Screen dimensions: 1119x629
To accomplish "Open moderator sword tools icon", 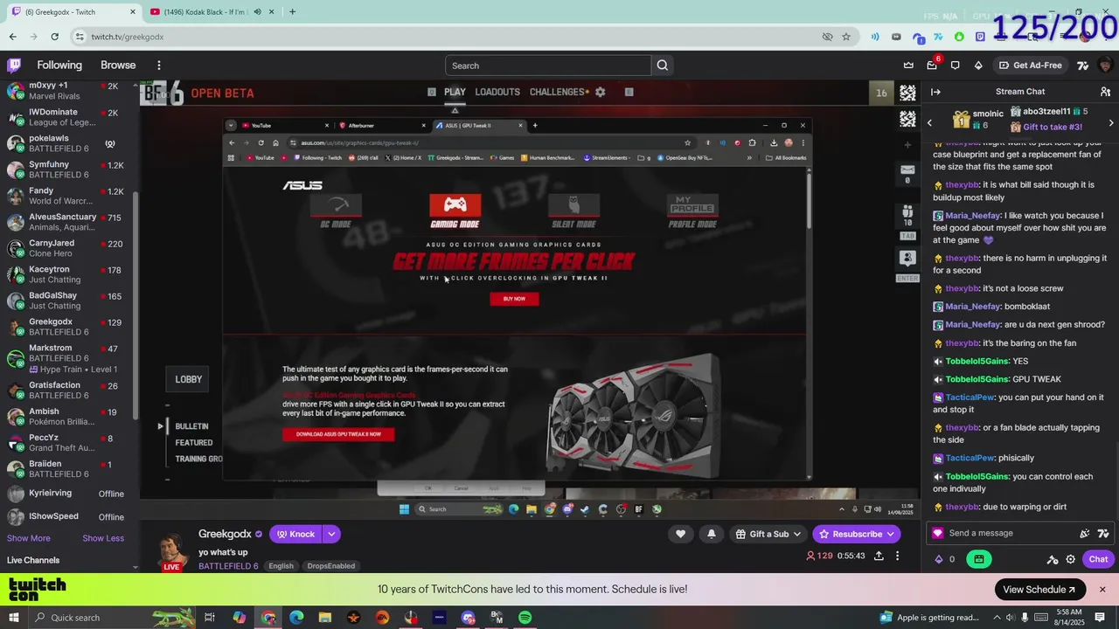I will 1053,559.
